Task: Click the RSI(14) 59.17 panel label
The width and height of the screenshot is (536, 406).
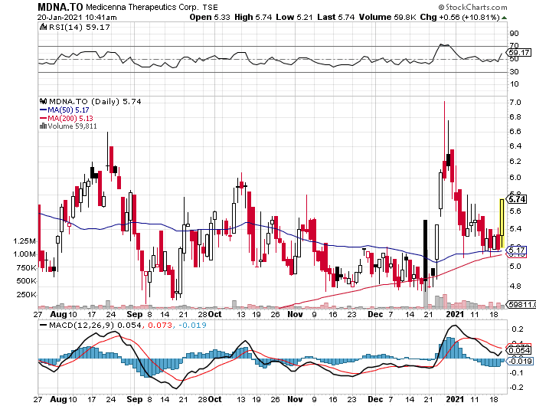Action: 80,28
